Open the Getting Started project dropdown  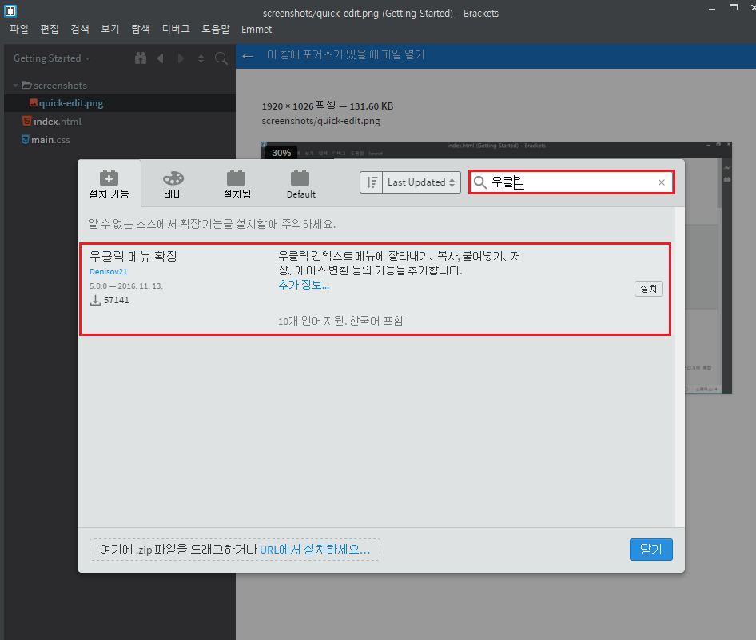(52, 58)
